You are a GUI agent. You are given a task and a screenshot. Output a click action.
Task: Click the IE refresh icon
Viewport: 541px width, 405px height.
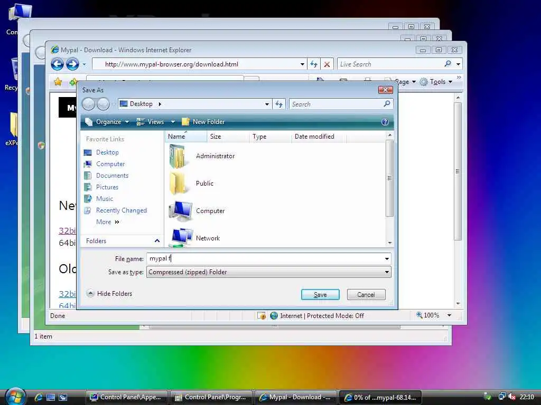coord(313,64)
